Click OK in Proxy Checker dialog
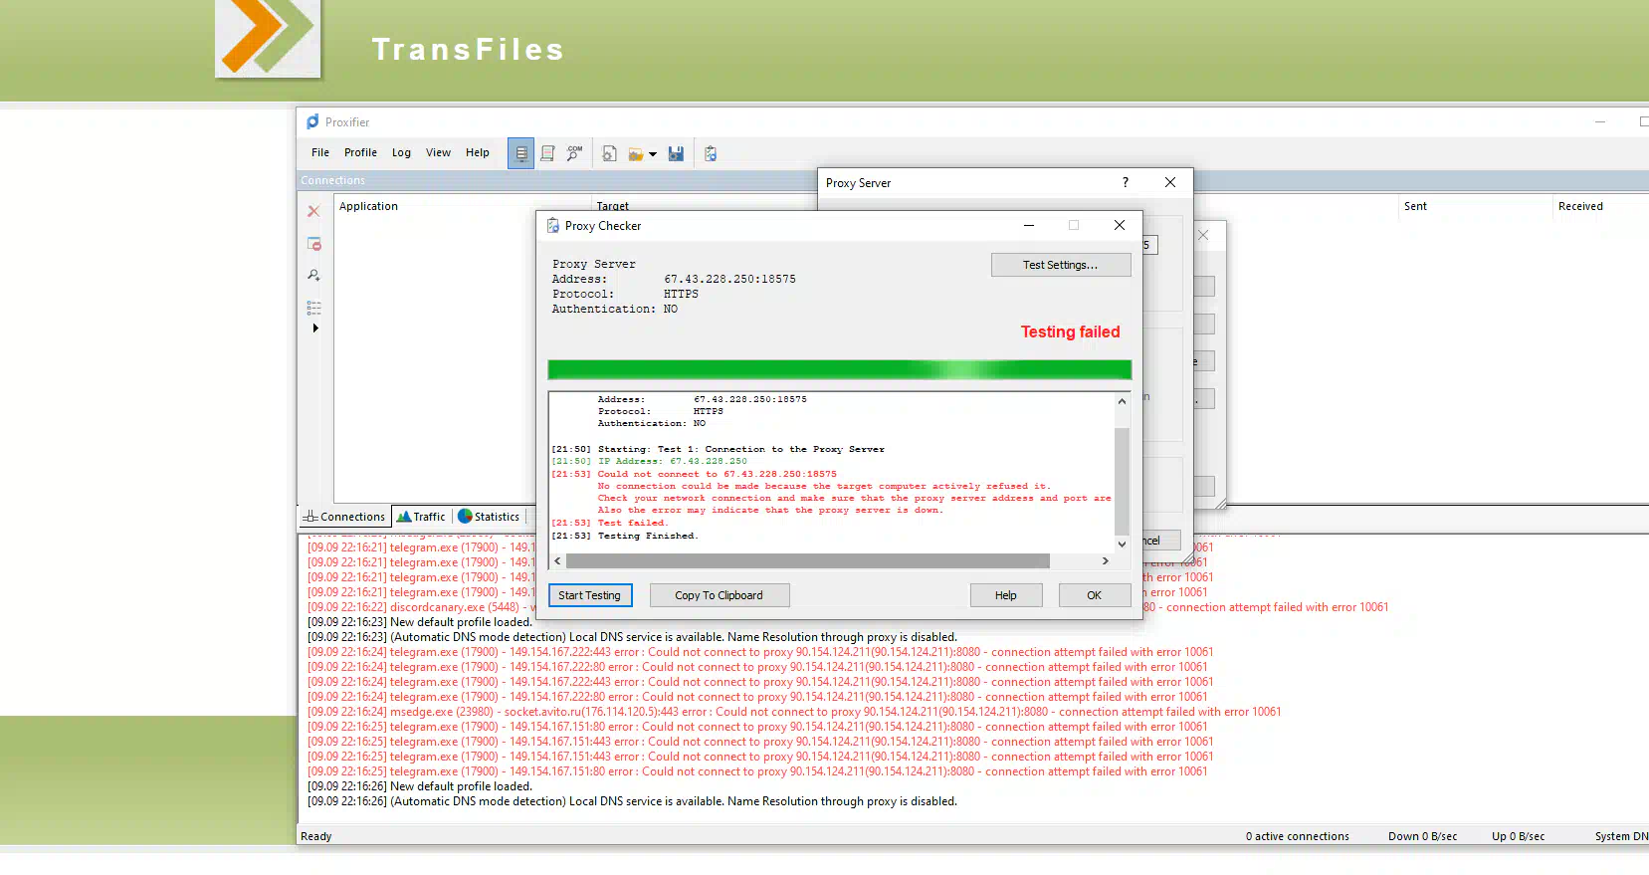Viewport: 1649px width, 875px height. tap(1095, 595)
